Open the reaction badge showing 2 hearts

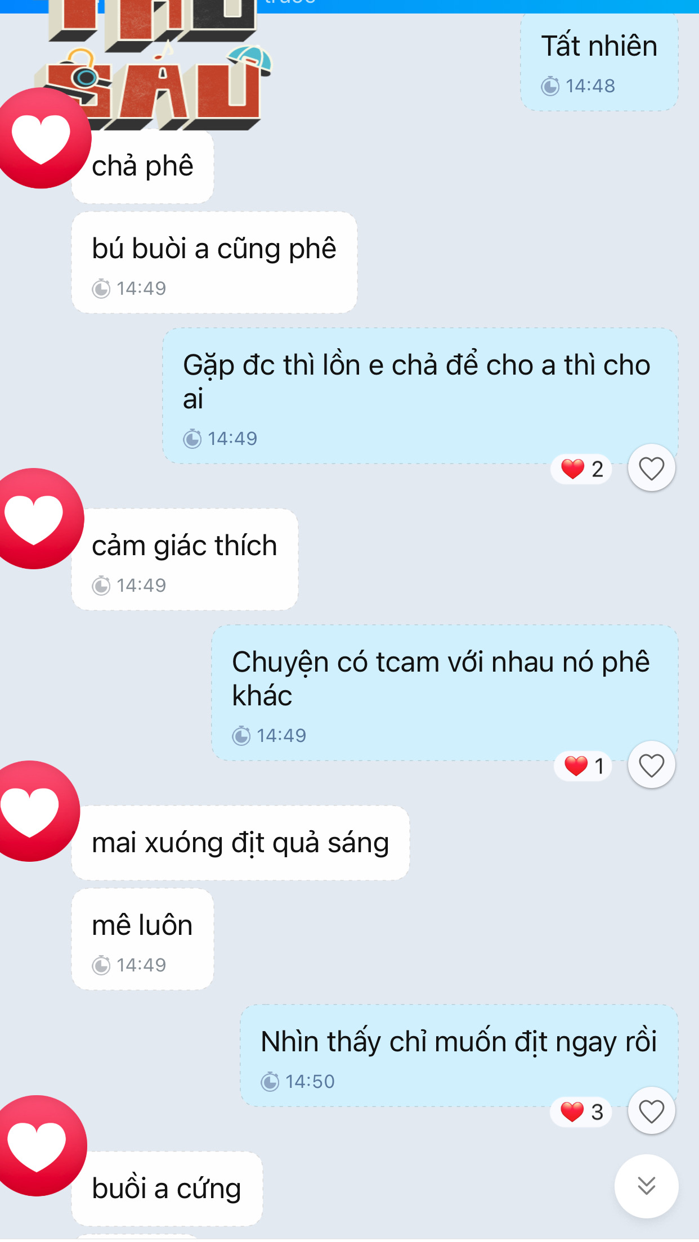click(581, 469)
